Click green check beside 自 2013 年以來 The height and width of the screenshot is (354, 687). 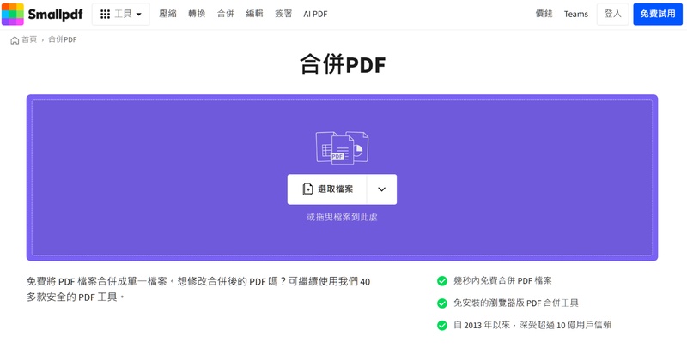click(x=442, y=325)
